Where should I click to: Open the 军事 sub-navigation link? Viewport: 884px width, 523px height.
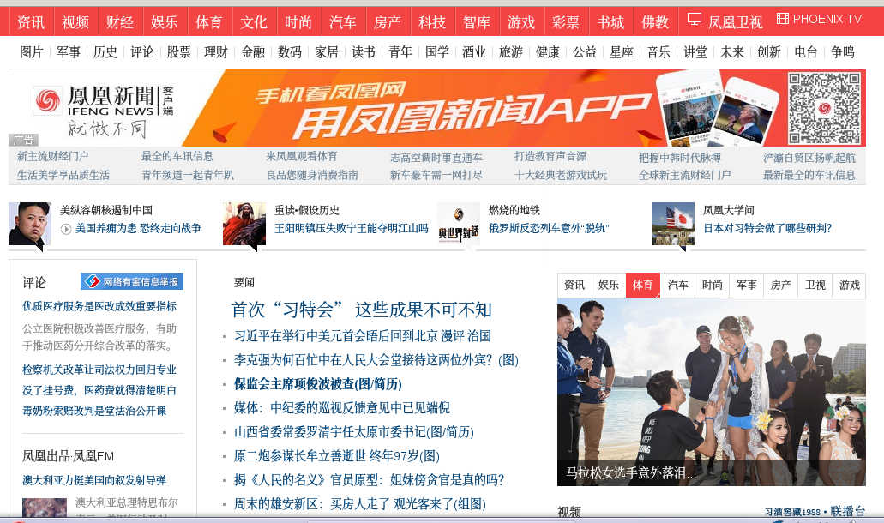coord(69,52)
